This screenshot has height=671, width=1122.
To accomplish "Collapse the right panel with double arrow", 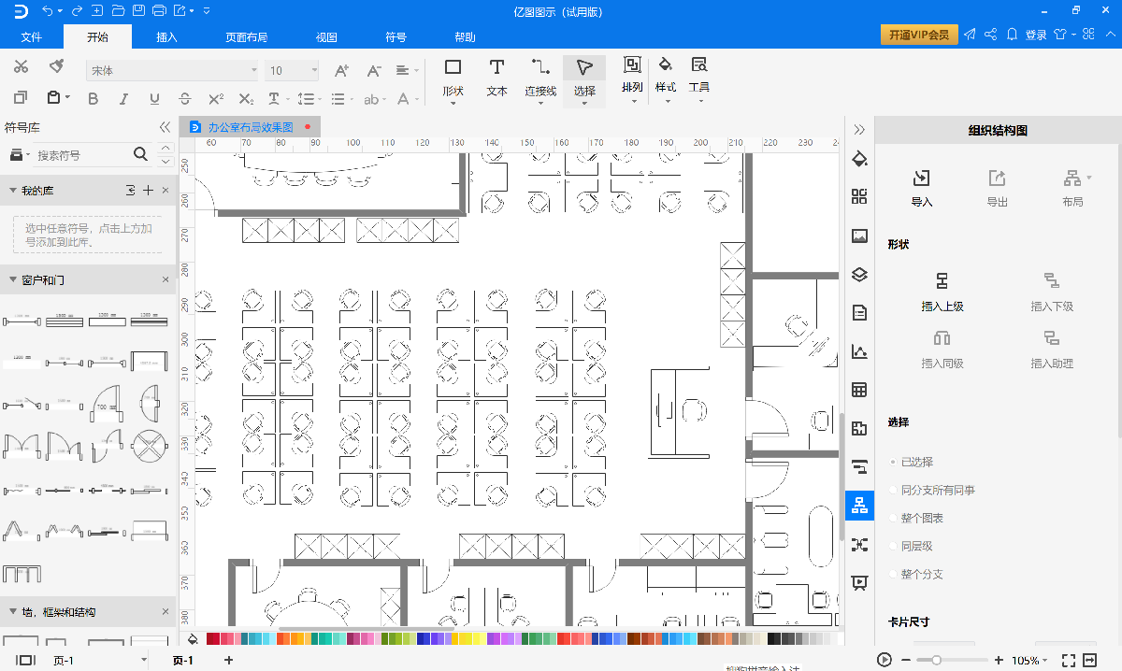I will tap(859, 130).
